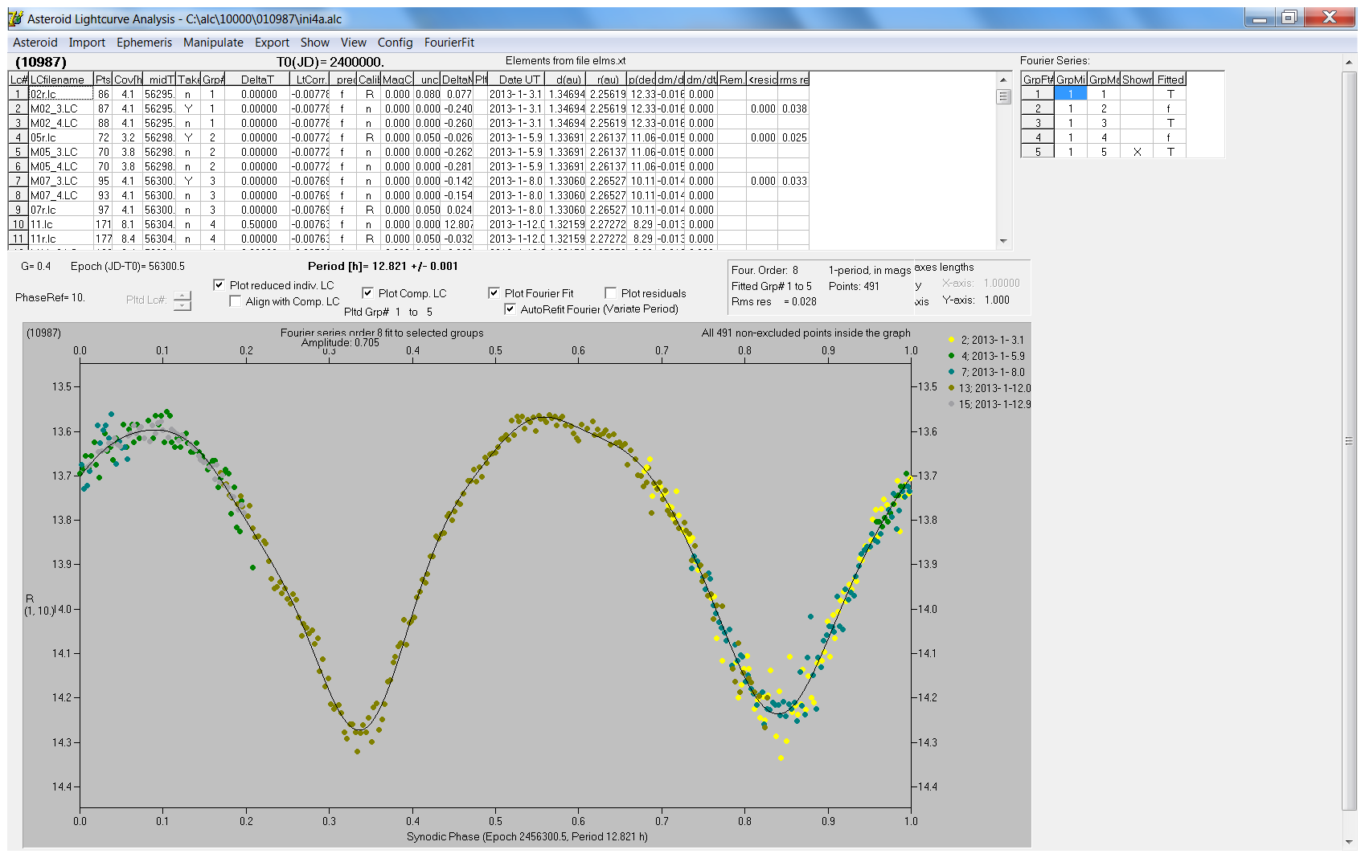Select the 02r.lc file row
Viewport: 1365px width, 858px height.
(408, 94)
